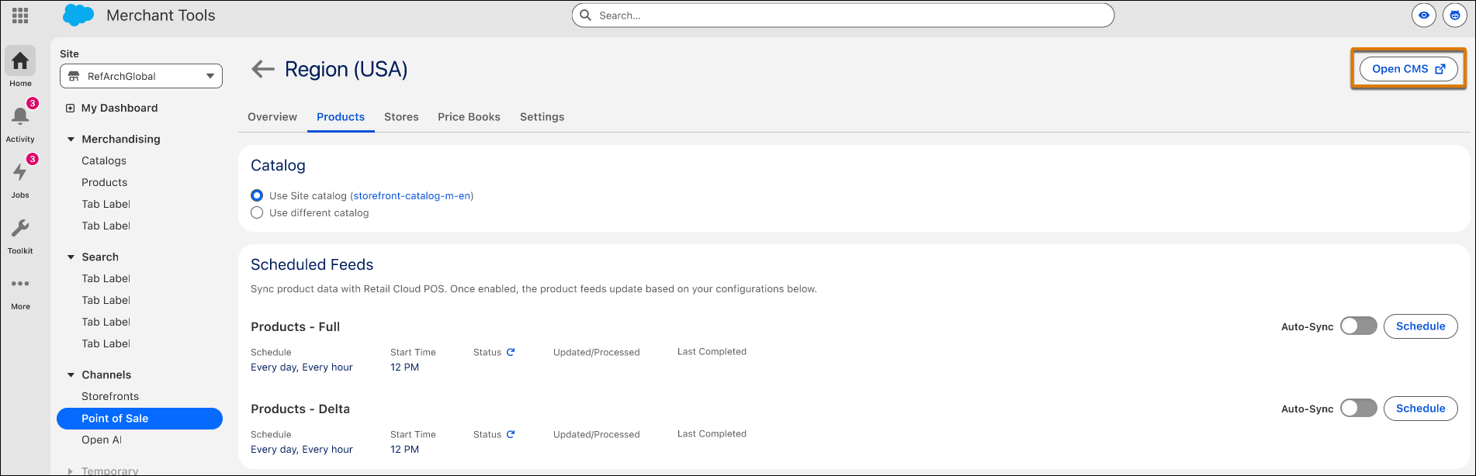Open My Dashboard
The width and height of the screenshot is (1476, 476).
click(120, 109)
